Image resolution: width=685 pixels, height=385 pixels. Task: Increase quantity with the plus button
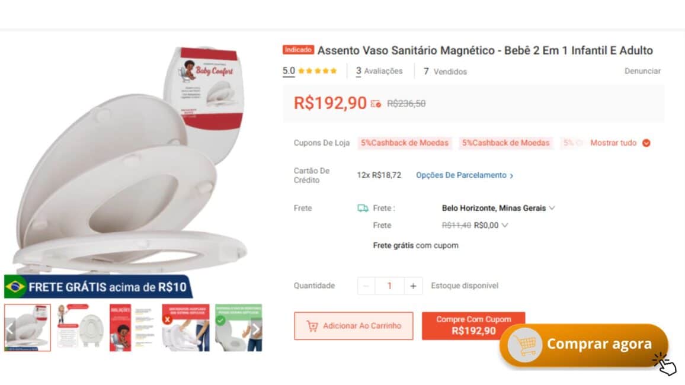413,286
